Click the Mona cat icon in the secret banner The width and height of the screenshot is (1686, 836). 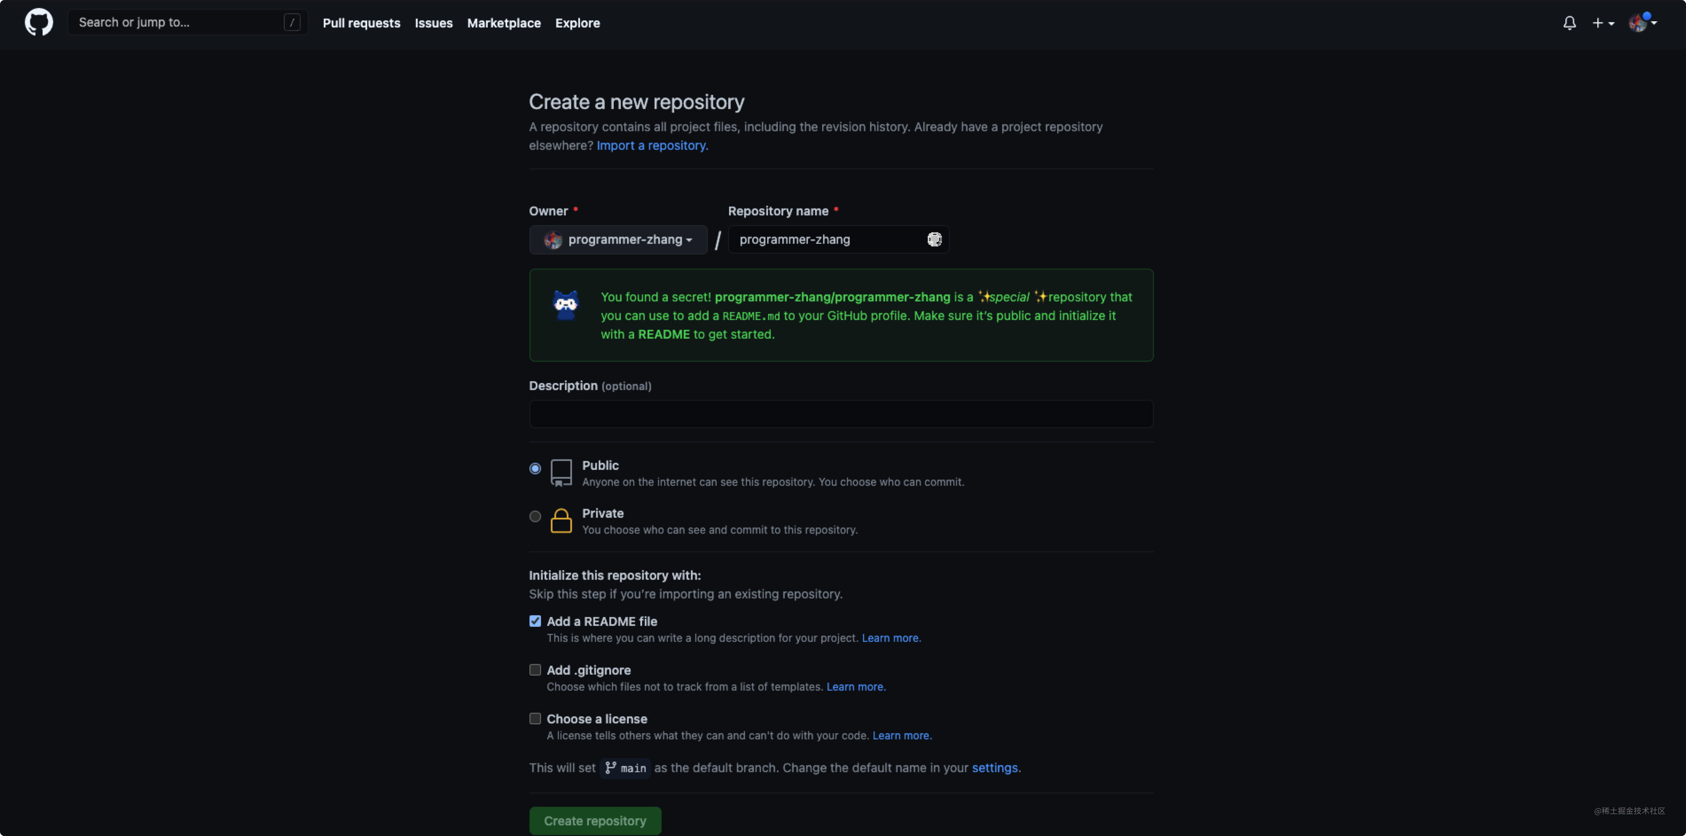click(565, 305)
